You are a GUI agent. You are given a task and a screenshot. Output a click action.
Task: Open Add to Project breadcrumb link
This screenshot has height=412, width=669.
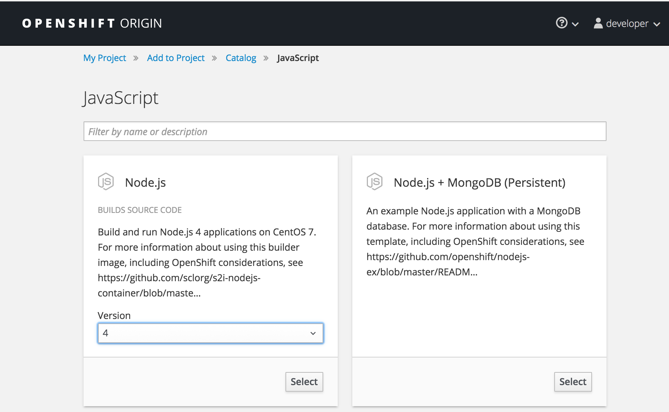176,58
